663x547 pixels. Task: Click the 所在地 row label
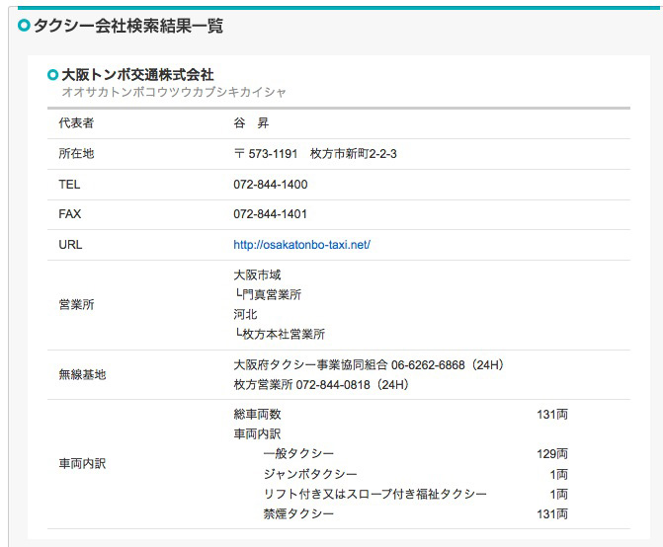pos(76,153)
